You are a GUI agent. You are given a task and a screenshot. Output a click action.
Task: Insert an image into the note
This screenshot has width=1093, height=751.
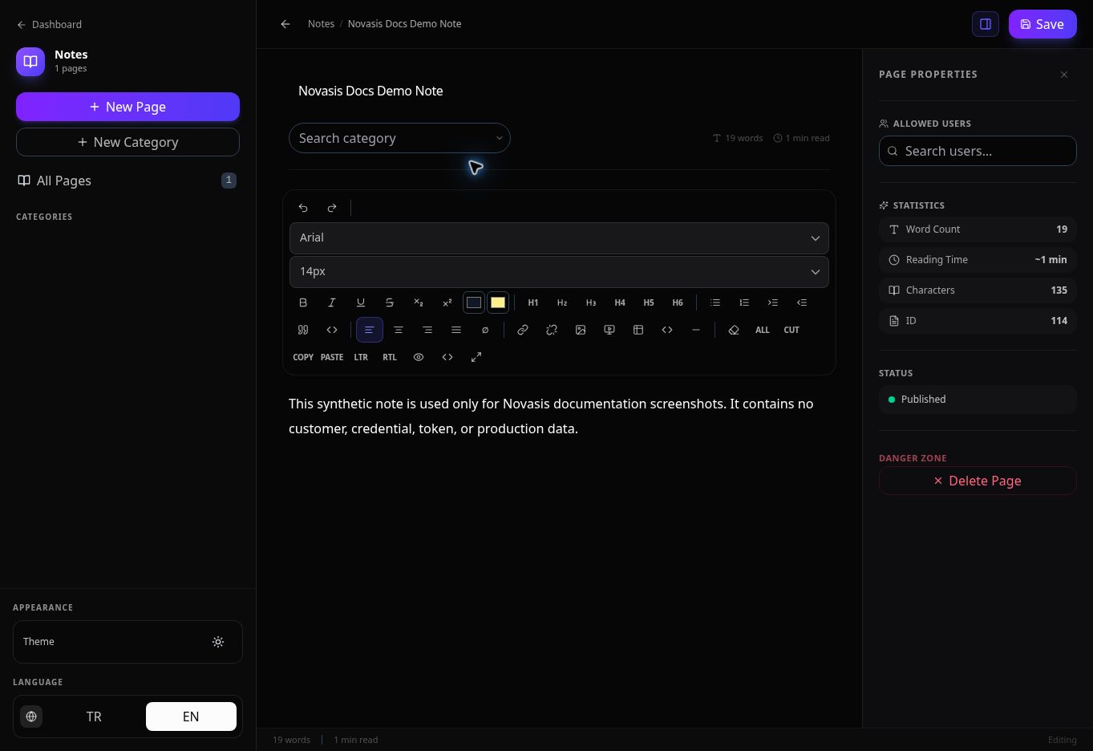click(x=581, y=330)
